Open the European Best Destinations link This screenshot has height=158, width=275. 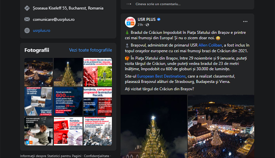click(161, 76)
